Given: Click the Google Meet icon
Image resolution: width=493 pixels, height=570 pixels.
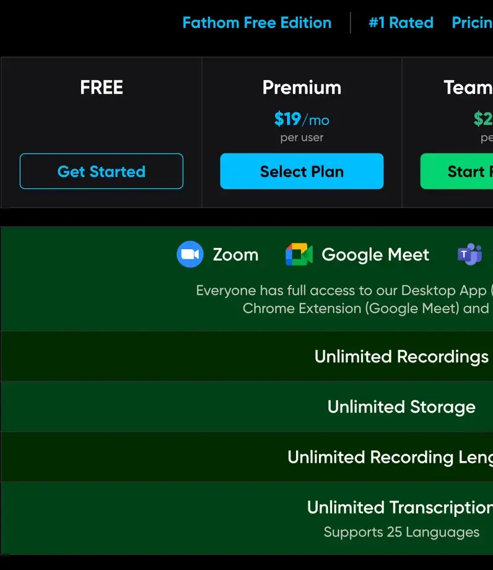Looking at the screenshot, I should click(x=299, y=254).
